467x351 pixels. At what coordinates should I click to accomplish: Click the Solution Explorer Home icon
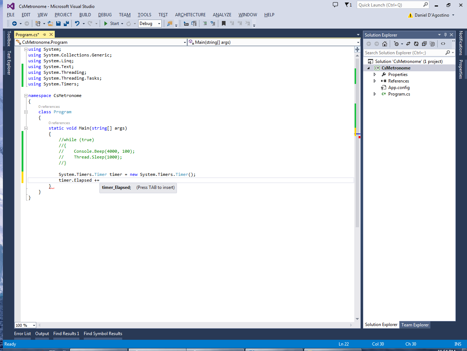[385, 44]
